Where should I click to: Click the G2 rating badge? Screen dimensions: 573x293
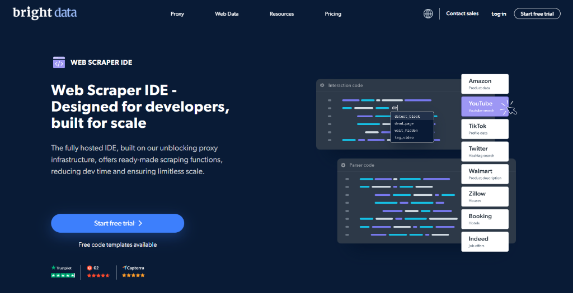(x=98, y=272)
